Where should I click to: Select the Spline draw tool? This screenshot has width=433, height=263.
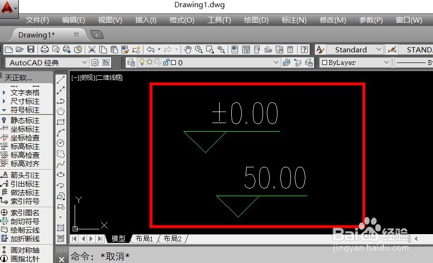[61, 164]
